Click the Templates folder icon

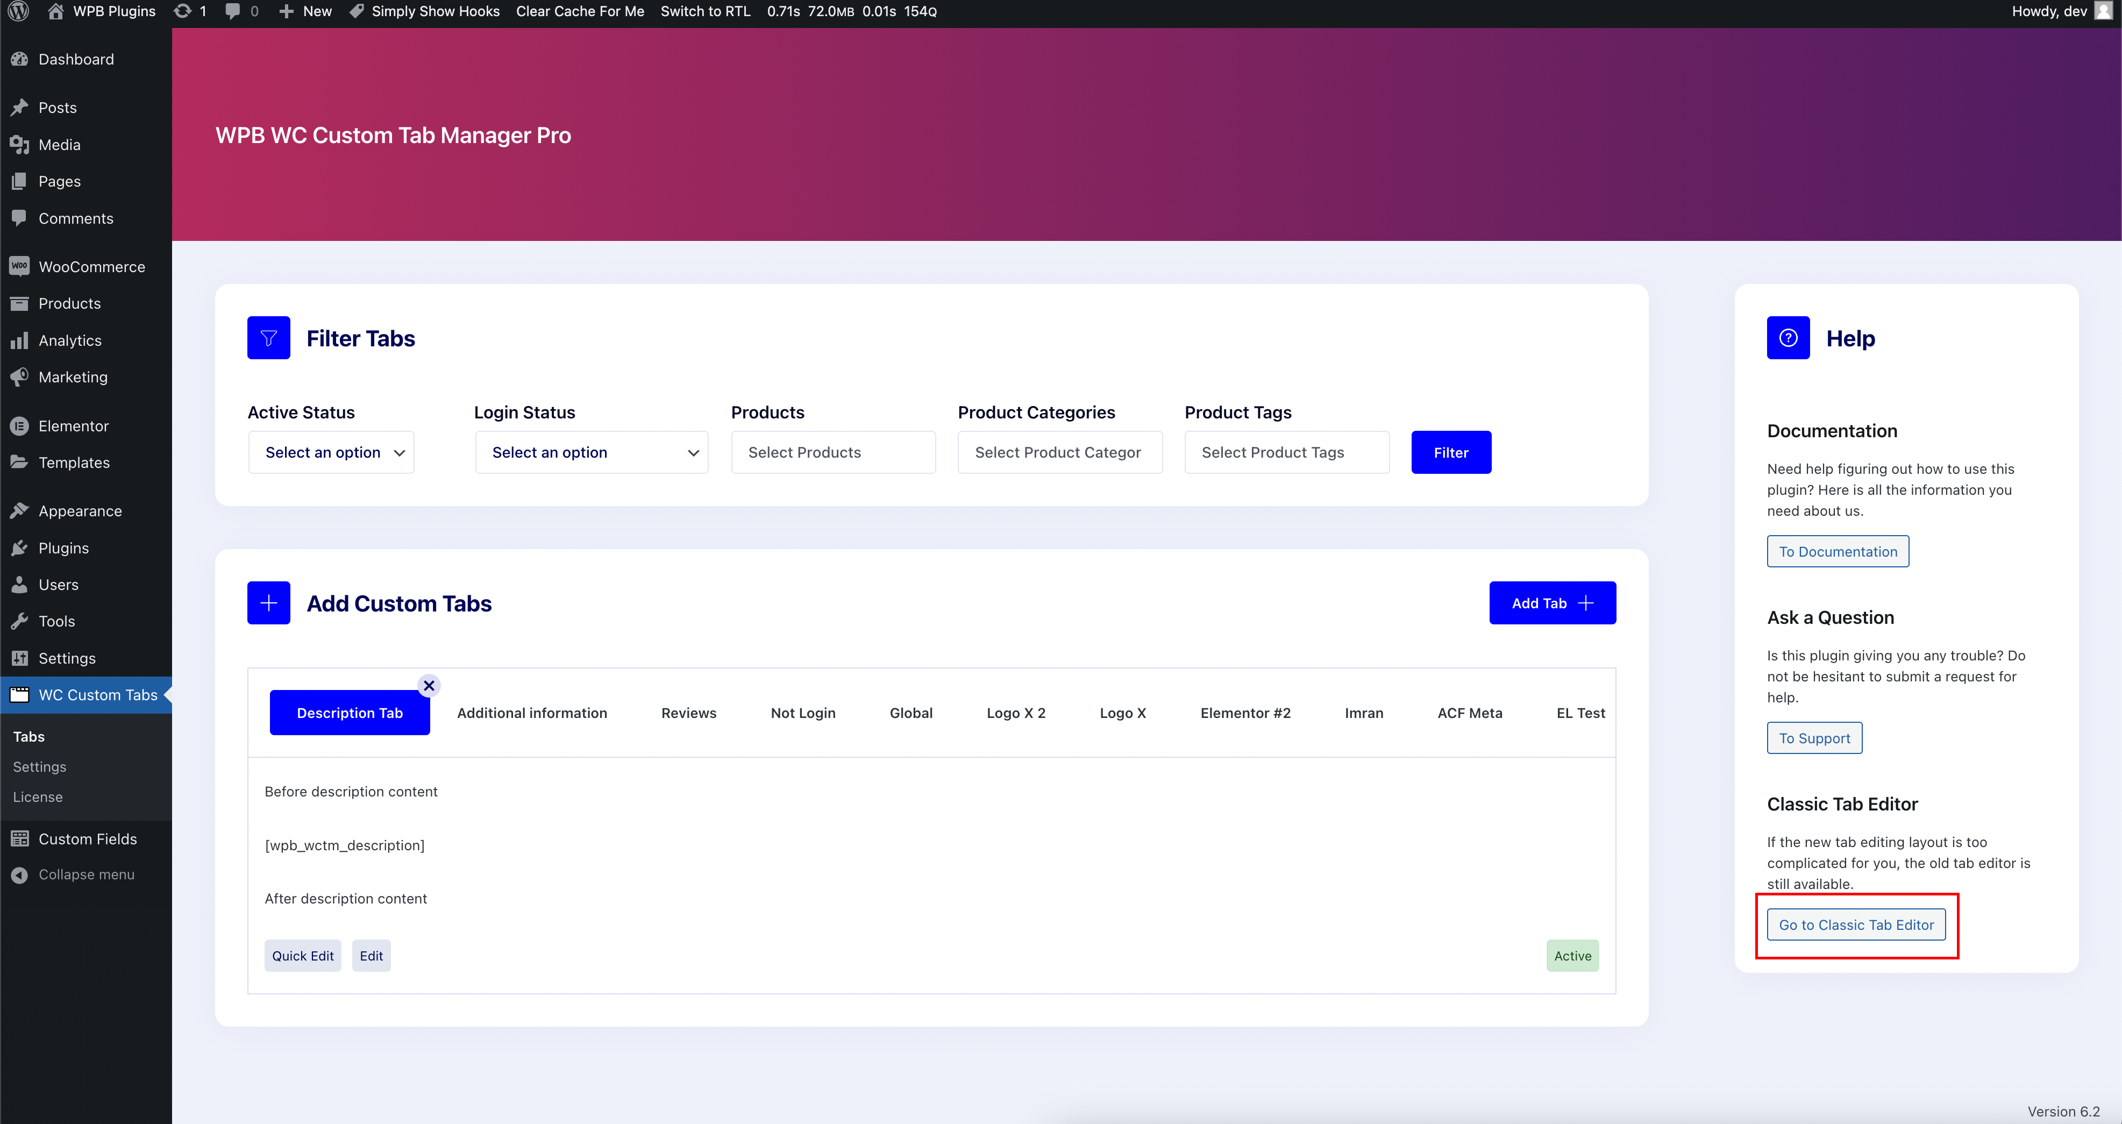(x=20, y=463)
